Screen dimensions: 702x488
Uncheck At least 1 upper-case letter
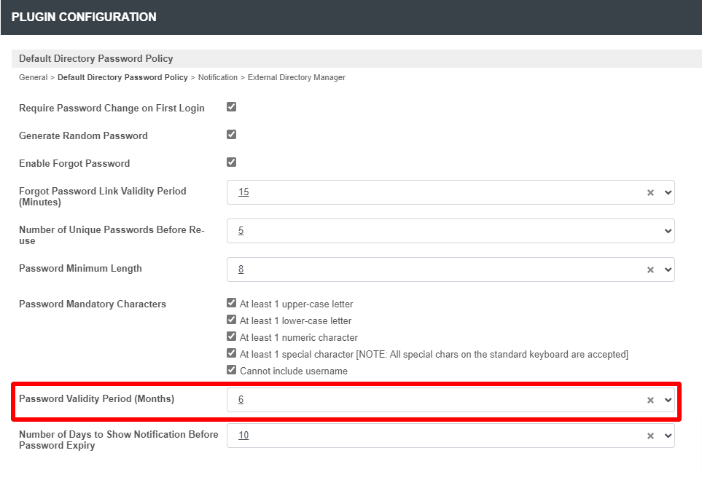(x=232, y=303)
